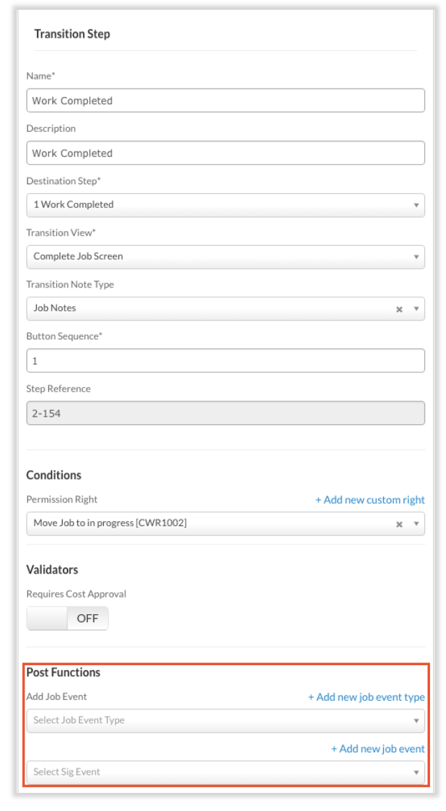Click the Permission Right dropdown arrow
Screen dimensions: 446x811
(x=416, y=524)
